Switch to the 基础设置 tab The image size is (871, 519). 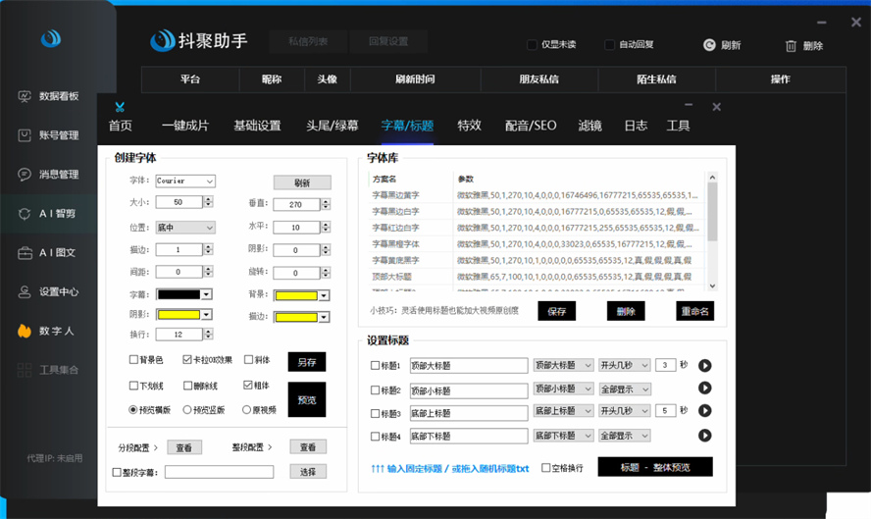click(x=257, y=126)
